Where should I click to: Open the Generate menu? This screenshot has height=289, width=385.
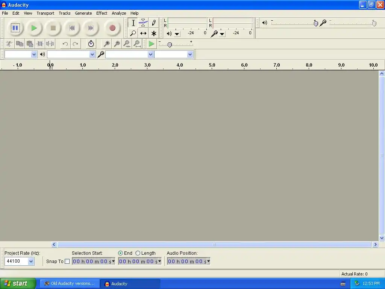(x=83, y=13)
